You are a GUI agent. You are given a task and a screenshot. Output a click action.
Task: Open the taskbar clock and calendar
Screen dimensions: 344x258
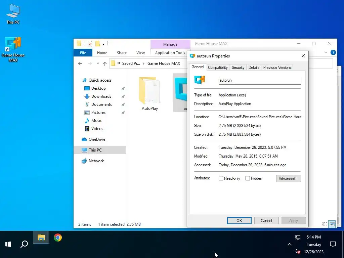[x=314, y=245]
